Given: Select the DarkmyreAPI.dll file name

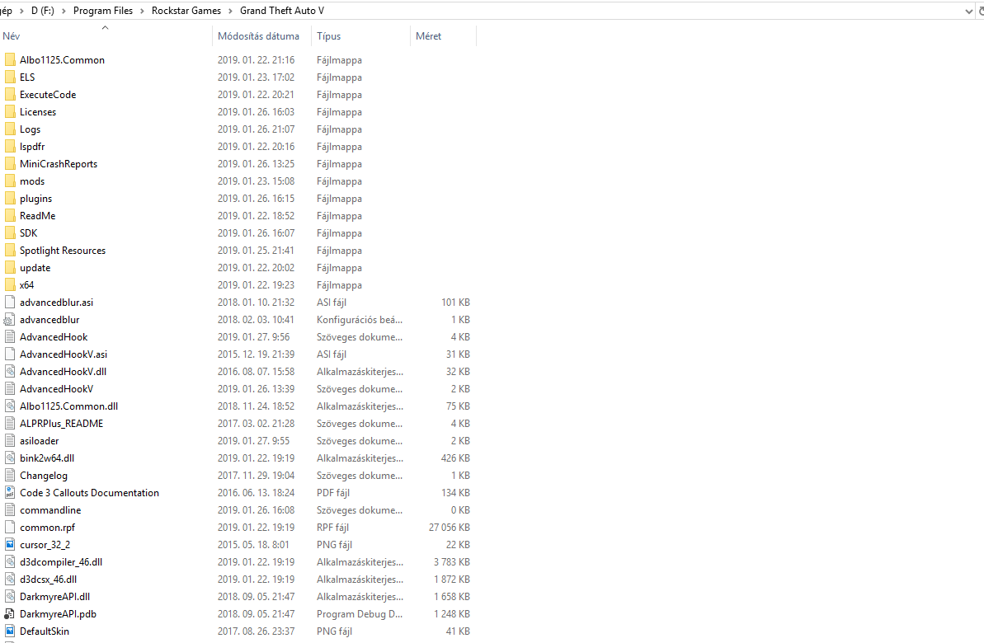Looking at the screenshot, I should coord(54,597).
